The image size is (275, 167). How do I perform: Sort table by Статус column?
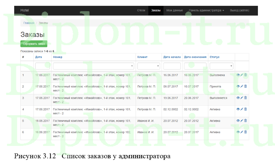pos(215,57)
